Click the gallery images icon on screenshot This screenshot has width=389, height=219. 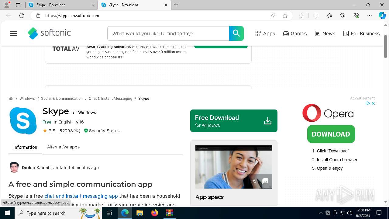coord(265,181)
